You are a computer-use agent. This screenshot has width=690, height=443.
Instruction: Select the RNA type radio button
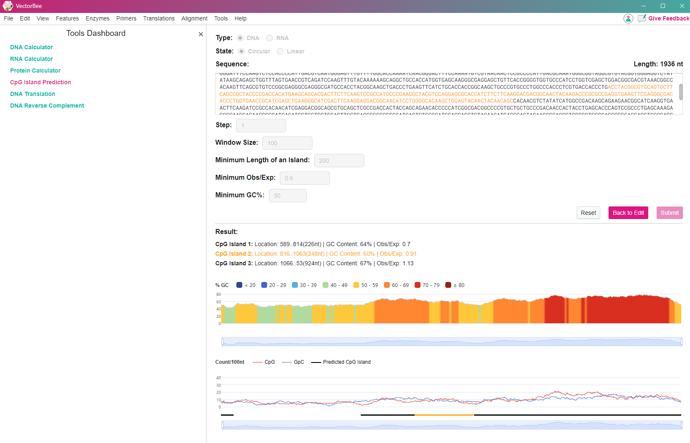point(269,38)
